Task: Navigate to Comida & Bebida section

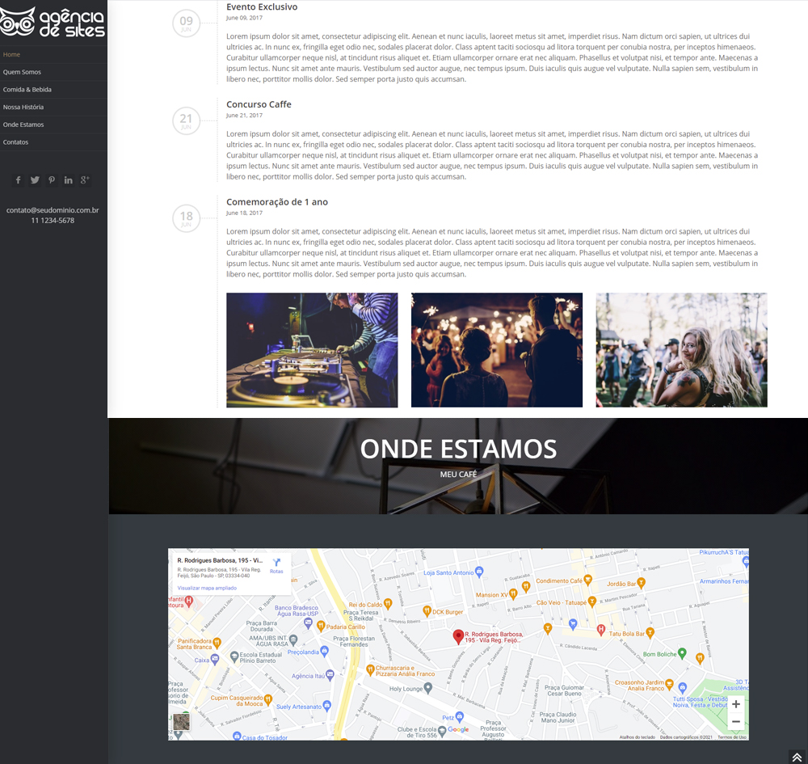Action: click(x=27, y=90)
